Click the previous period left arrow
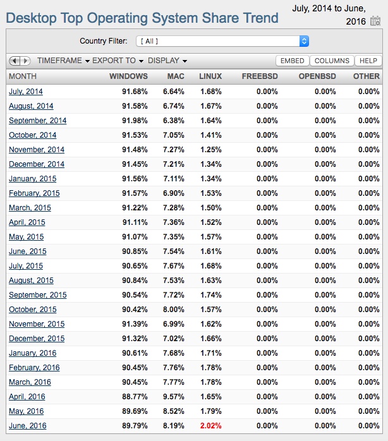Screen dimensions: 388x441 click(15, 61)
